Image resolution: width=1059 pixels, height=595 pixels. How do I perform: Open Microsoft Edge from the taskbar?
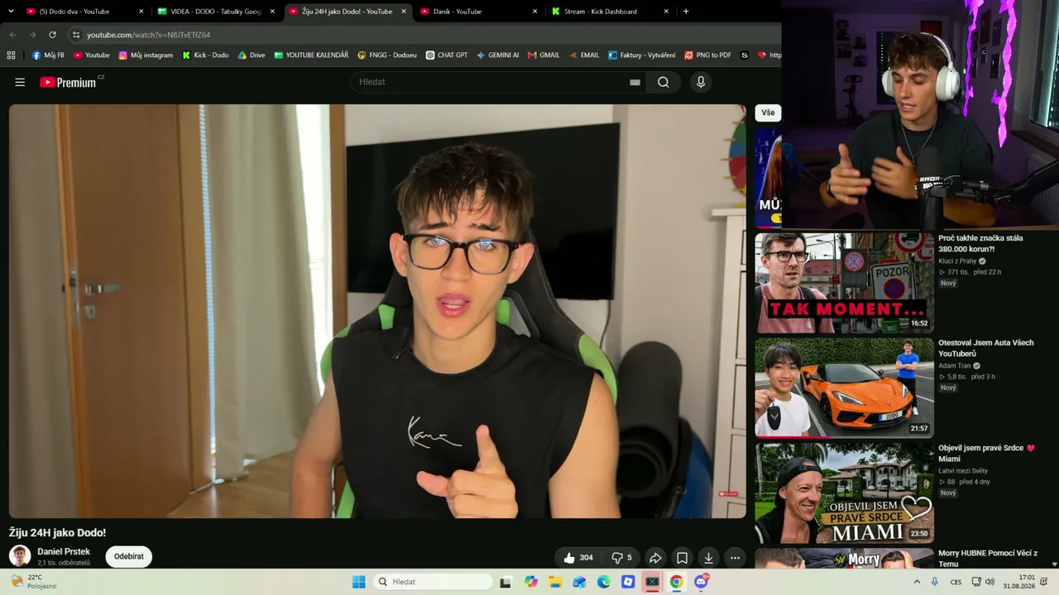tap(604, 582)
